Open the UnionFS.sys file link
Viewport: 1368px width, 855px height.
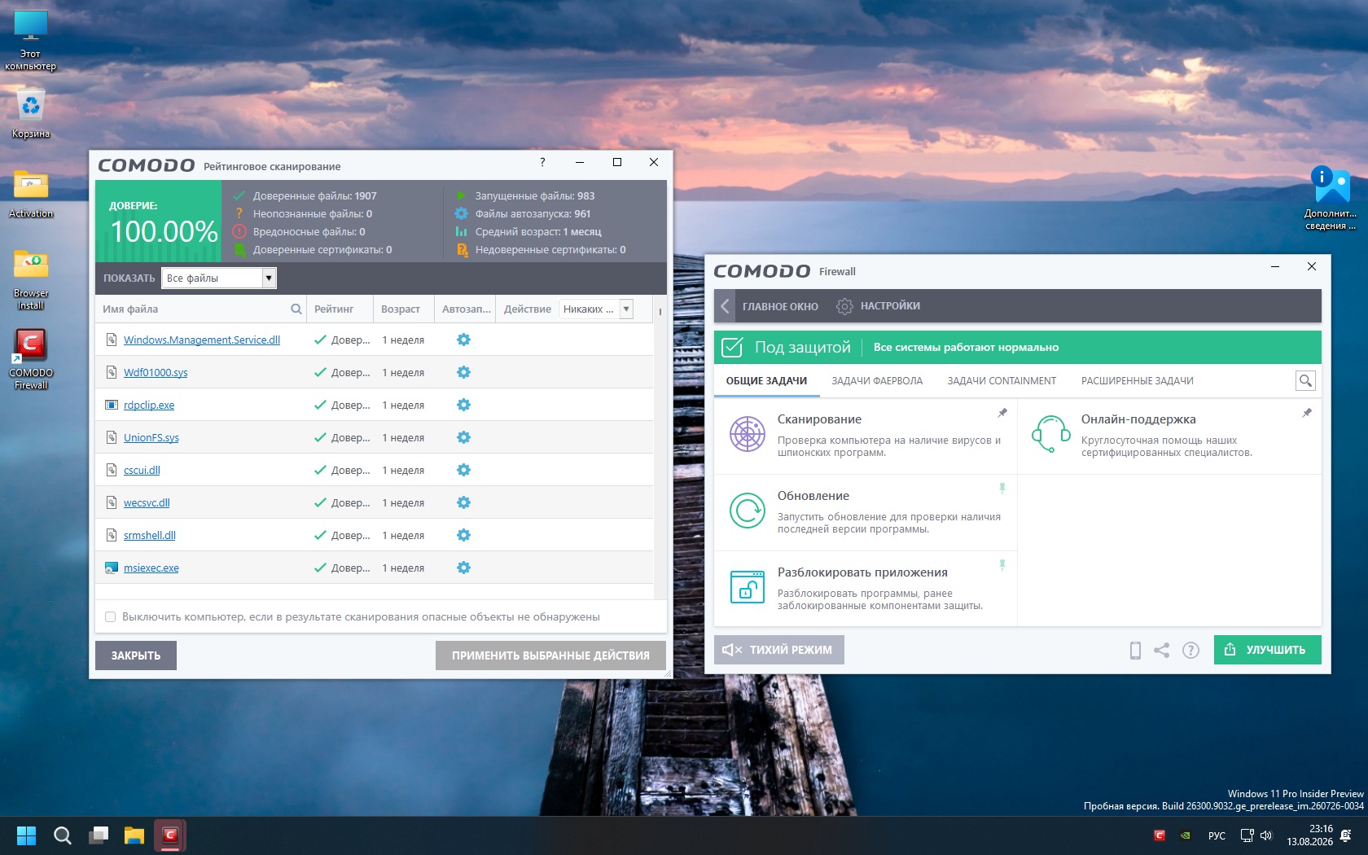[151, 437]
